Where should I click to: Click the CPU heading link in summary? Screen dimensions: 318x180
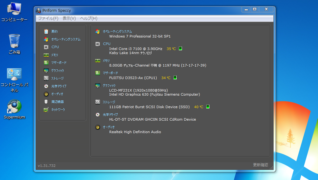coord(107,44)
